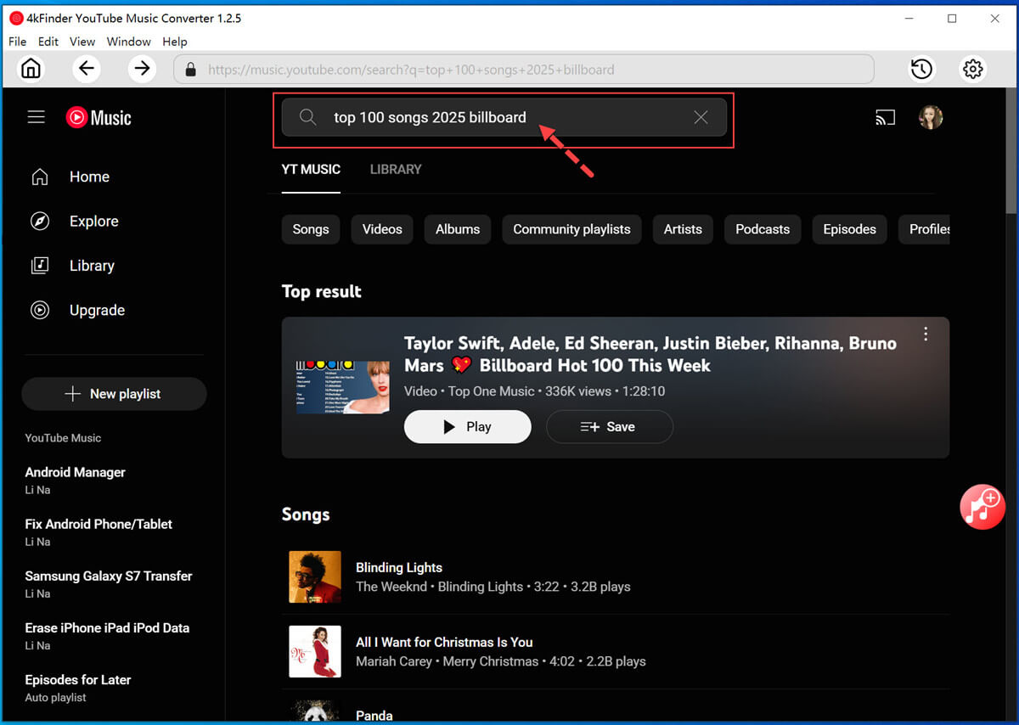Click the cast to device icon
Viewport: 1019px width, 725px height.
click(x=886, y=118)
